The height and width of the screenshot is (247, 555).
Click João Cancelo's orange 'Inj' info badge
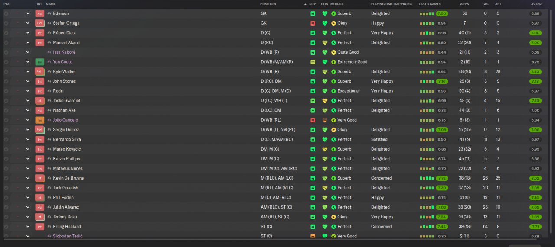coord(40,120)
